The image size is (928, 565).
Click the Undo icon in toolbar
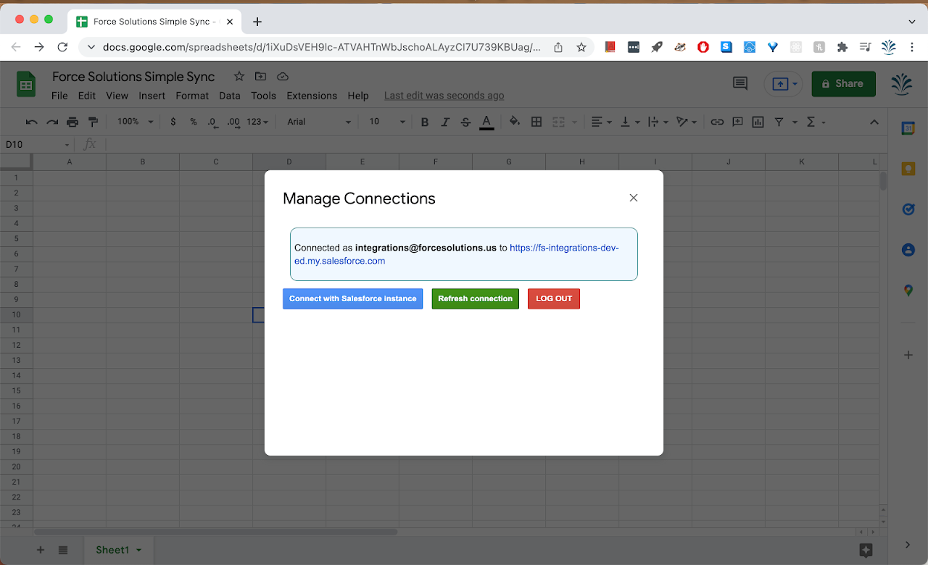click(31, 122)
